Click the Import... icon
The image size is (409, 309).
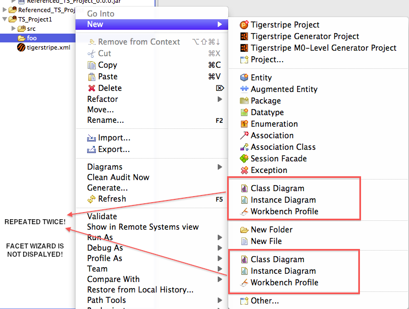coord(92,138)
